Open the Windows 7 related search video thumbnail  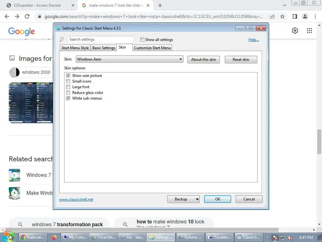[x=14, y=175]
